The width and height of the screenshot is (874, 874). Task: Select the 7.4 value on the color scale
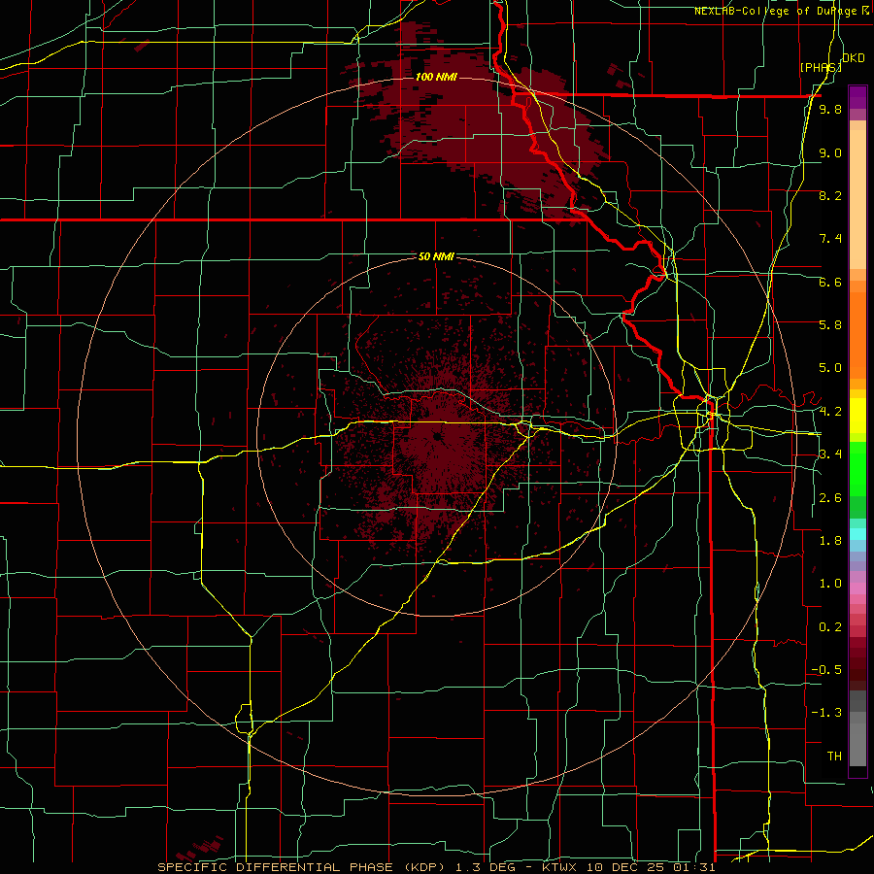coord(830,239)
